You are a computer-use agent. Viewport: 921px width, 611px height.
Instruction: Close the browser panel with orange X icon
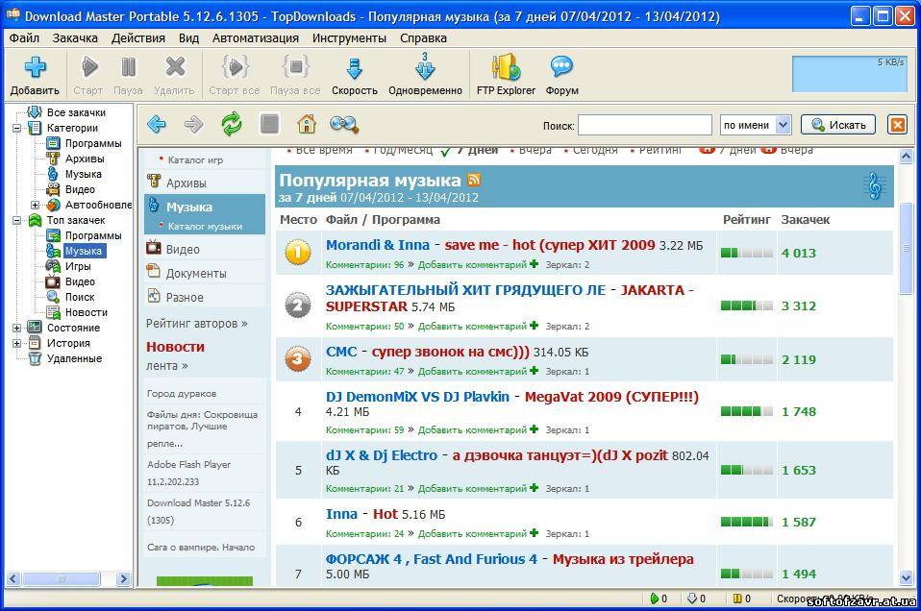click(897, 125)
